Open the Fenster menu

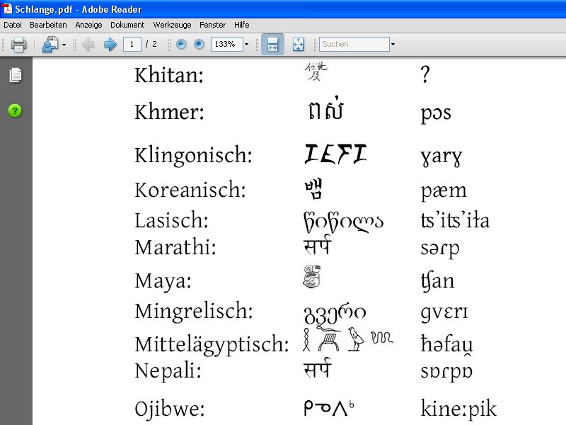click(x=212, y=25)
